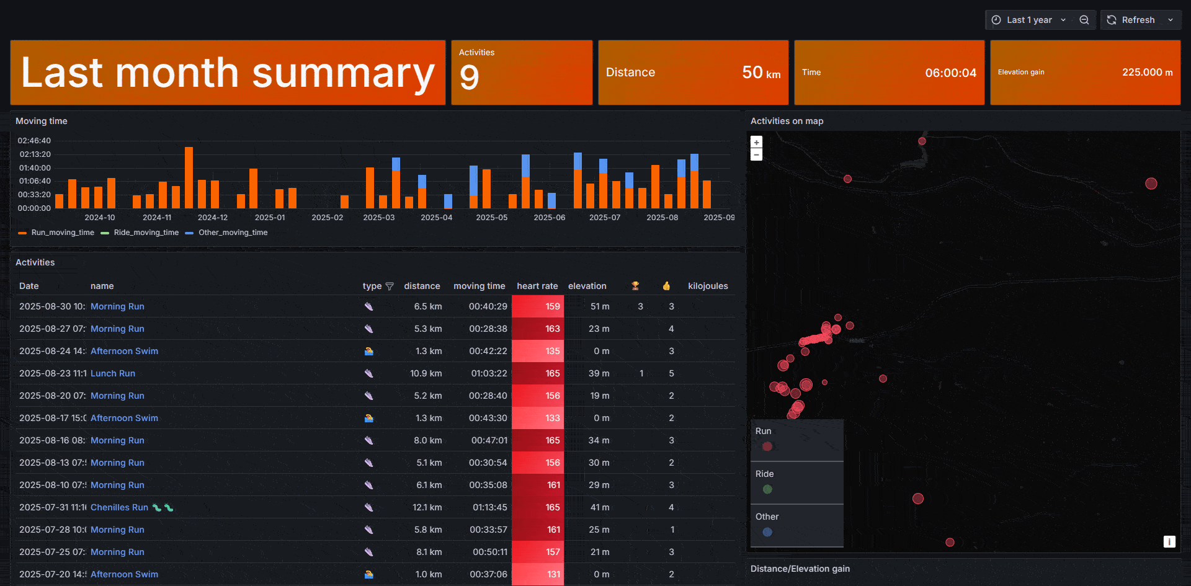Click the run shoe icon for 2025-08-13 row
This screenshot has height=586, width=1191.
coord(368,463)
